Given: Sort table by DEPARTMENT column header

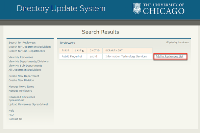Looking at the screenshot, I should tap(128, 50).
